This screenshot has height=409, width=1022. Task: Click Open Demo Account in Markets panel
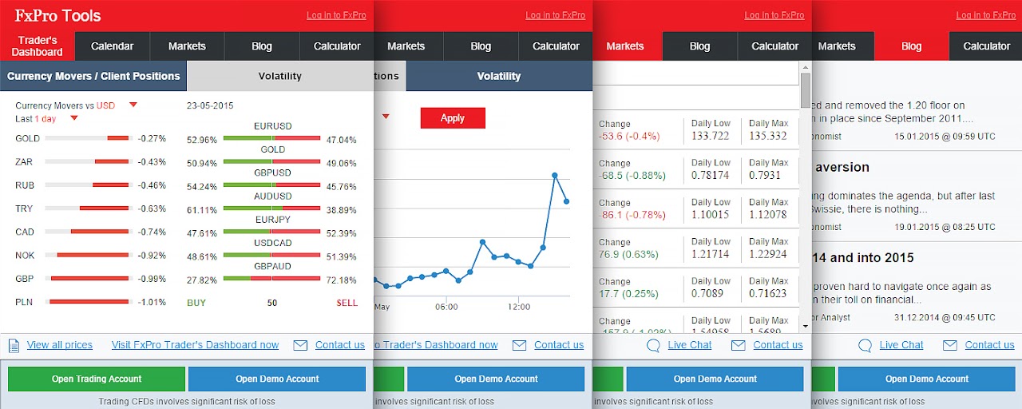coord(715,379)
